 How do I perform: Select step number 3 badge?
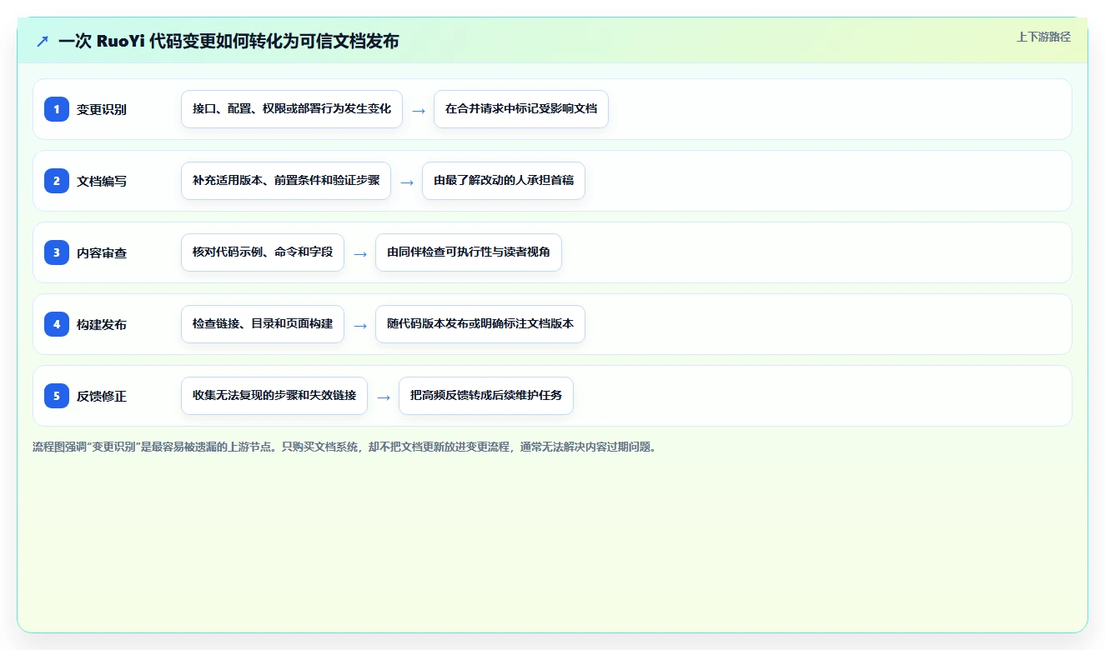coord(57,252)
